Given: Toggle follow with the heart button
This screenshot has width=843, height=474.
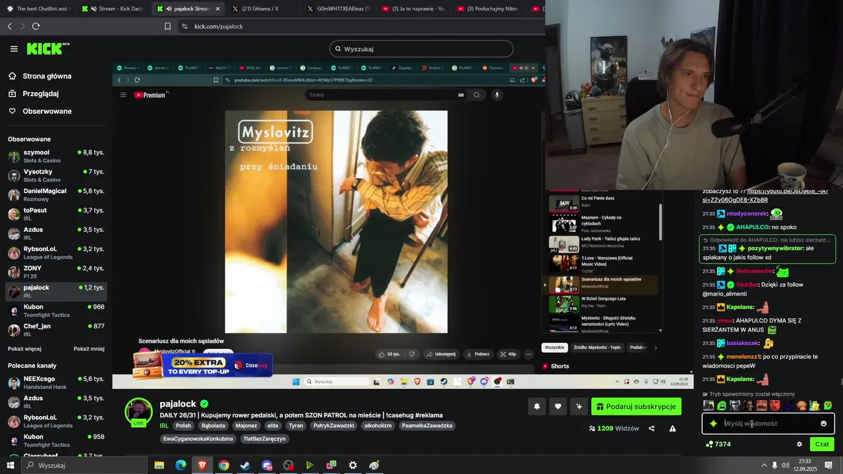Looking at the screenshot, I should (x=558, y=407).
